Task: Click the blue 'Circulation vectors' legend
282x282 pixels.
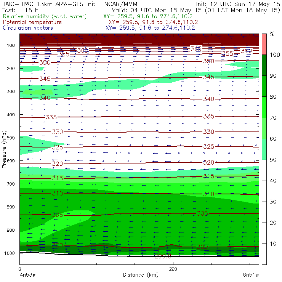Action: pos(28,28)
